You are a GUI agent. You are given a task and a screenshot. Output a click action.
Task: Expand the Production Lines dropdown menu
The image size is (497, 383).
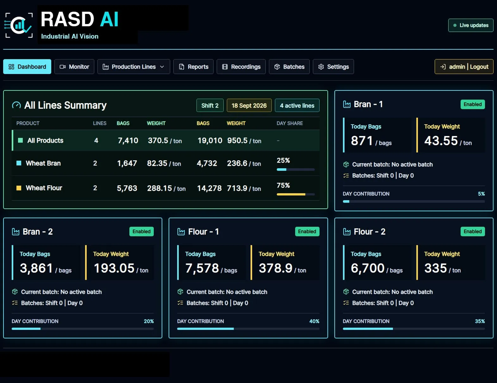[x=134, y=67]
